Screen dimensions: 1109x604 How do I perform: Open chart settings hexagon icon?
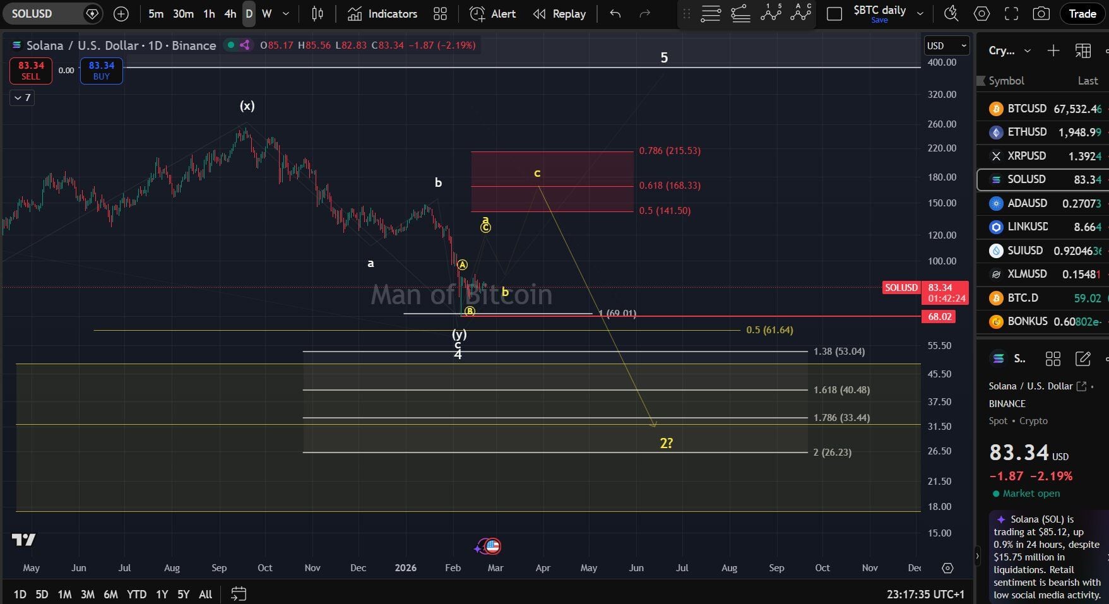click(x=981, y=13)
